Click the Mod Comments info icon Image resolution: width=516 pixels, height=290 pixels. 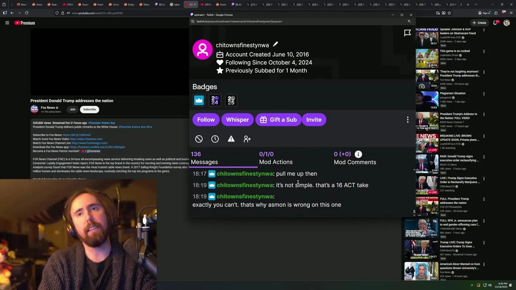click(358, 154)
